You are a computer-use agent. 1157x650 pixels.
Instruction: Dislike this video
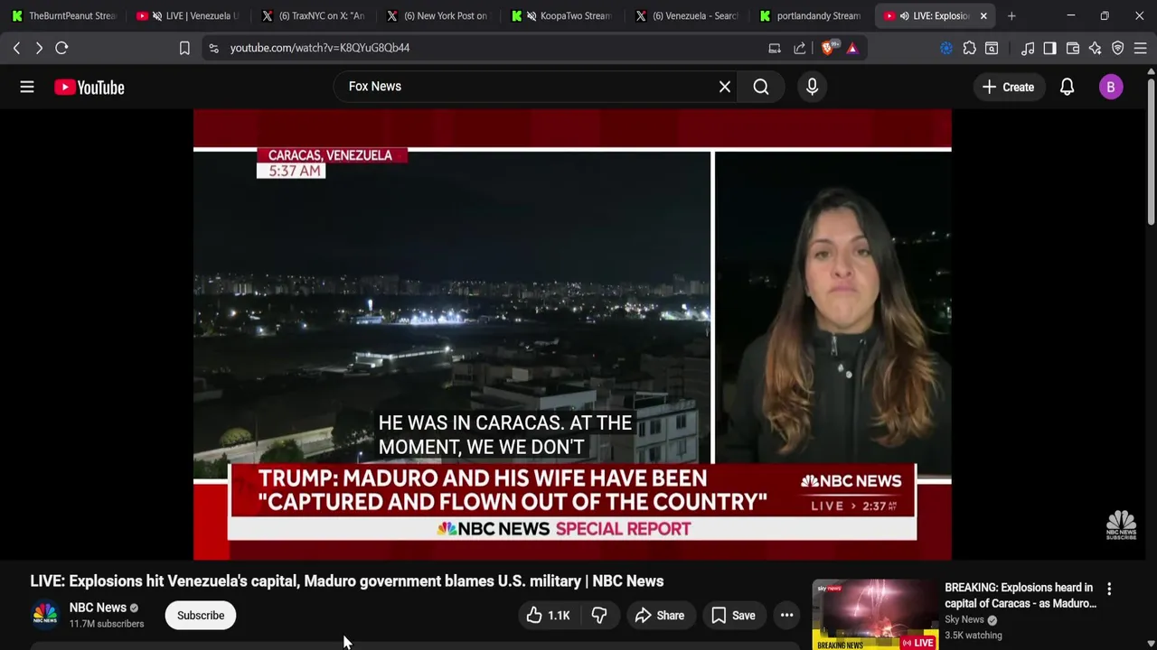[x=598, y=616]
